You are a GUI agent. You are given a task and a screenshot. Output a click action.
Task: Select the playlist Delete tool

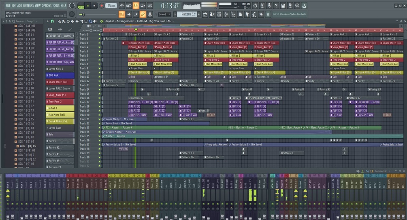[68, 21]
